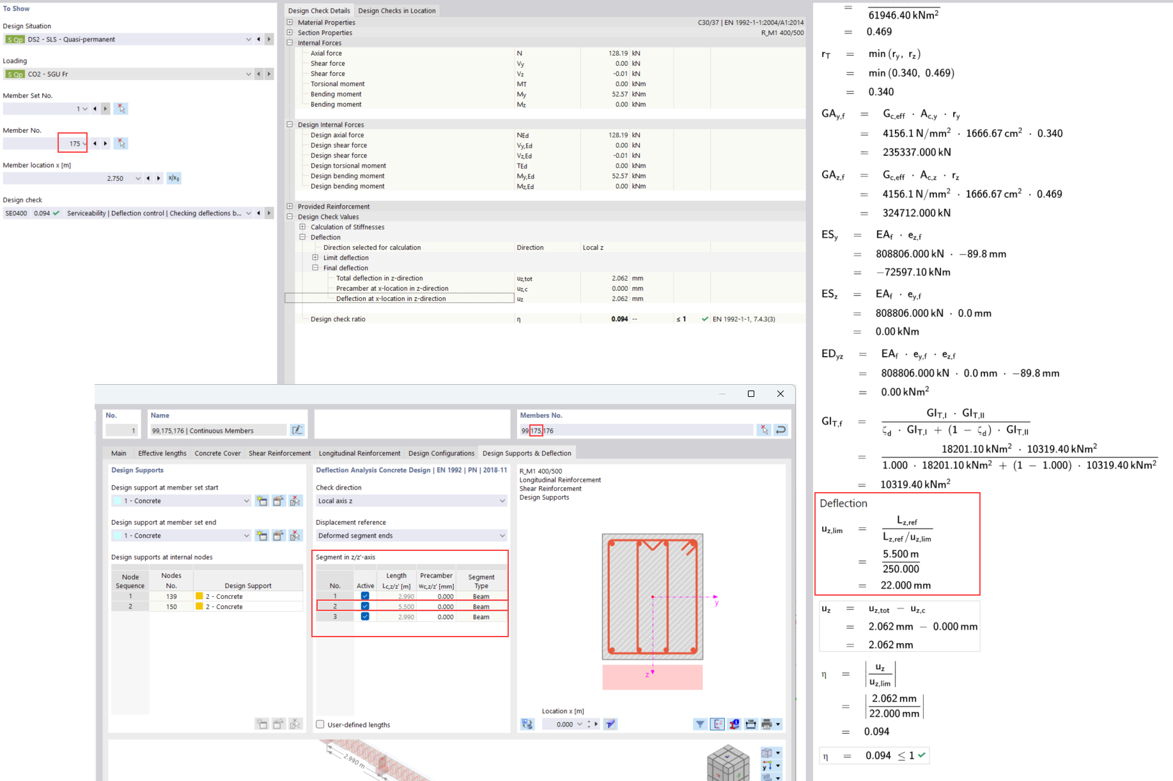Open the Longitudinal Reinforcement tab
This screenshot has height=781, width=1173.
[359, 453]
